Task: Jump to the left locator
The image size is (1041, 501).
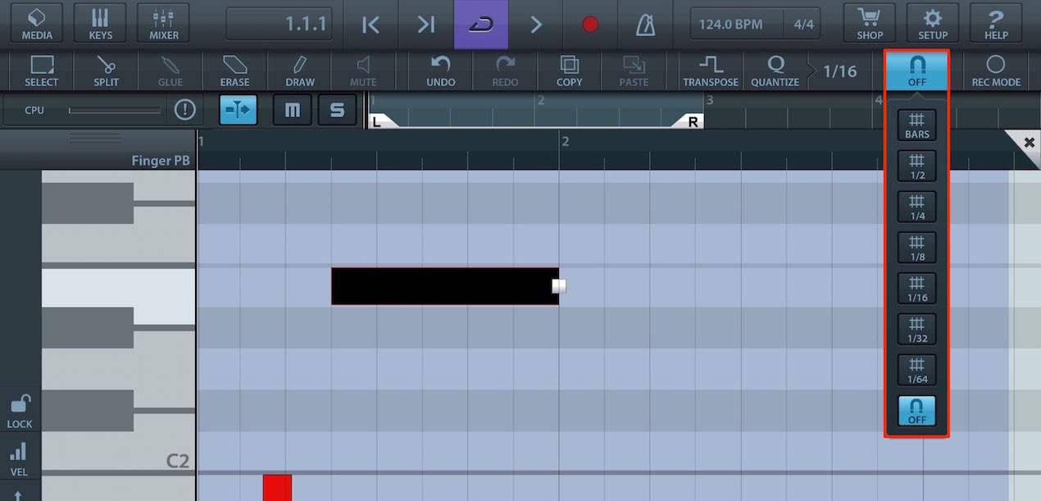Action: [x=370, y=25]
